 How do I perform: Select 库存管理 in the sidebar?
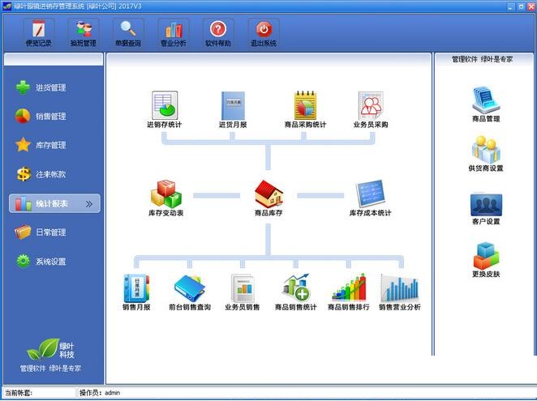(x=41, y=145)
